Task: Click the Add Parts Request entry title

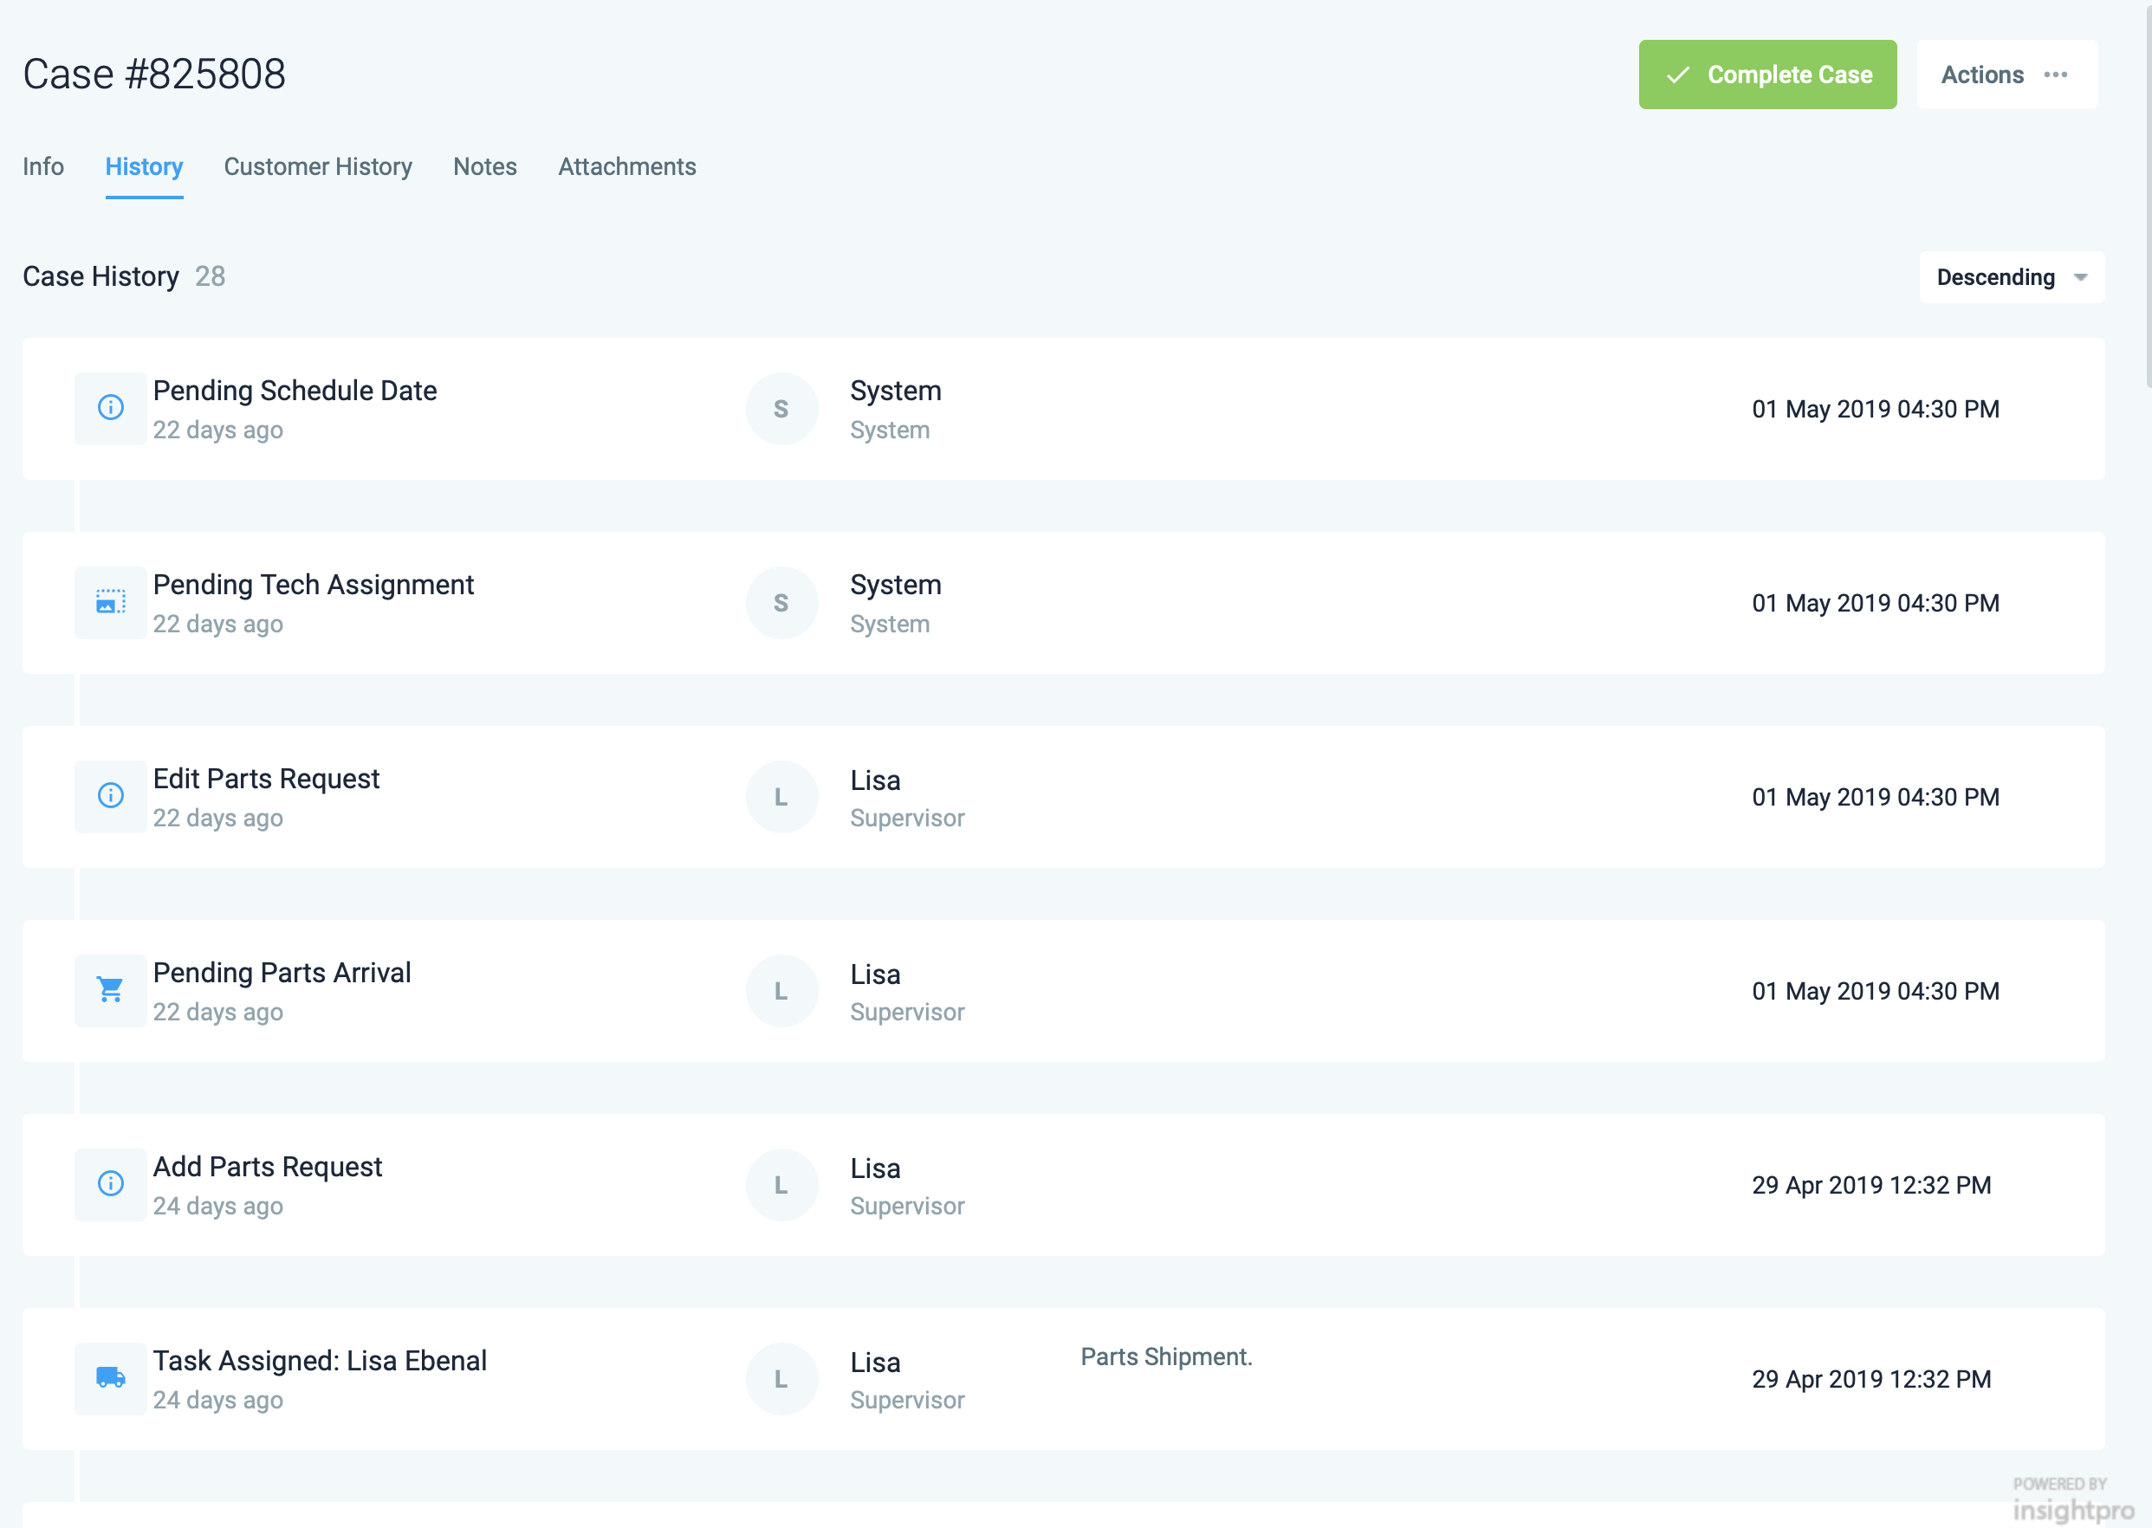Action: point(267,1167)
